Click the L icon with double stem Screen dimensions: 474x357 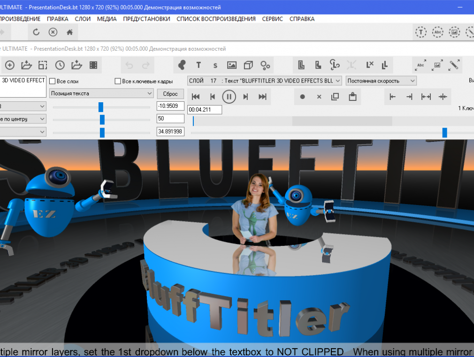coord(385,65)
